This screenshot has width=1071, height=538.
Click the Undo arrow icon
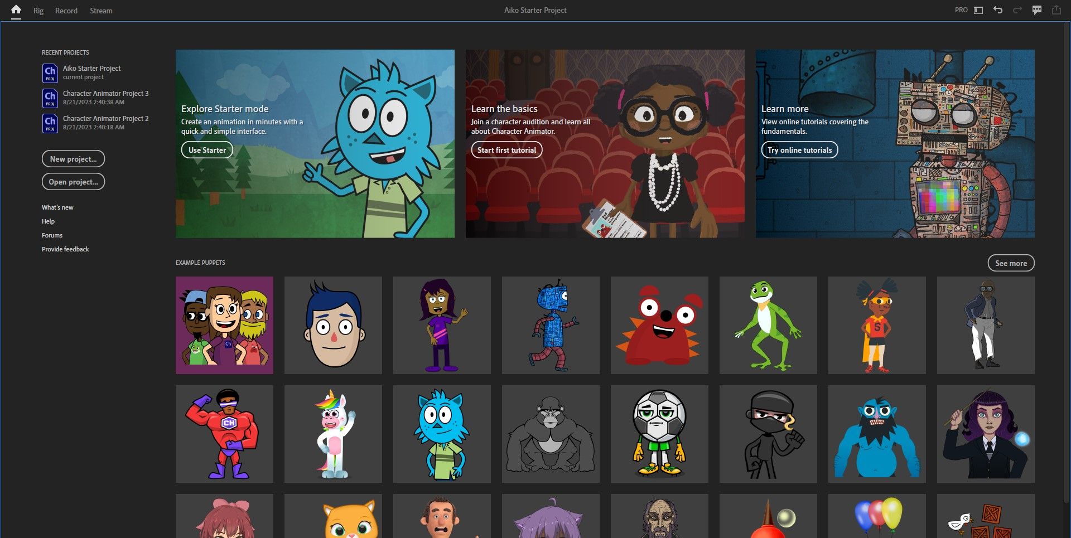pos(998,9)
